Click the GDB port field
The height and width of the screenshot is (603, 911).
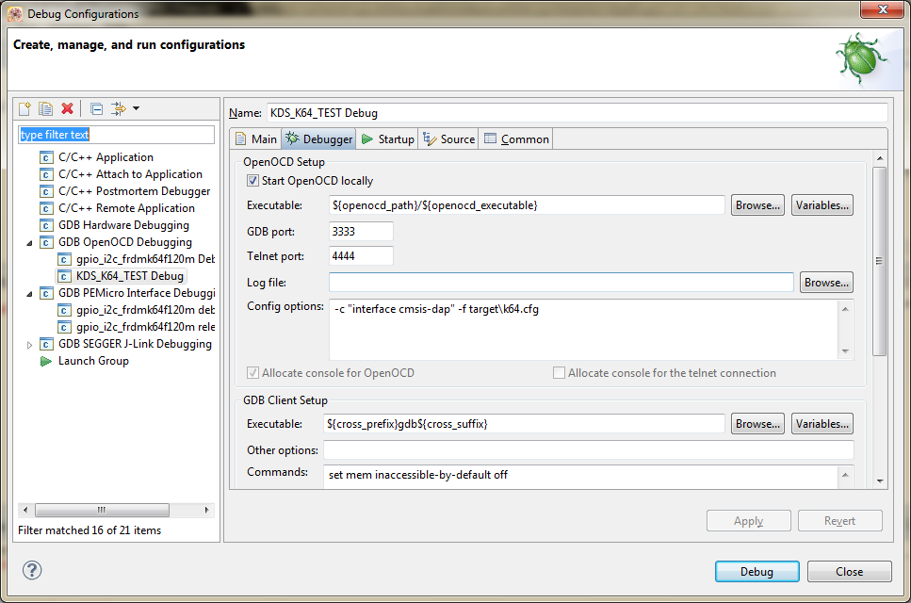pos(361,231)
